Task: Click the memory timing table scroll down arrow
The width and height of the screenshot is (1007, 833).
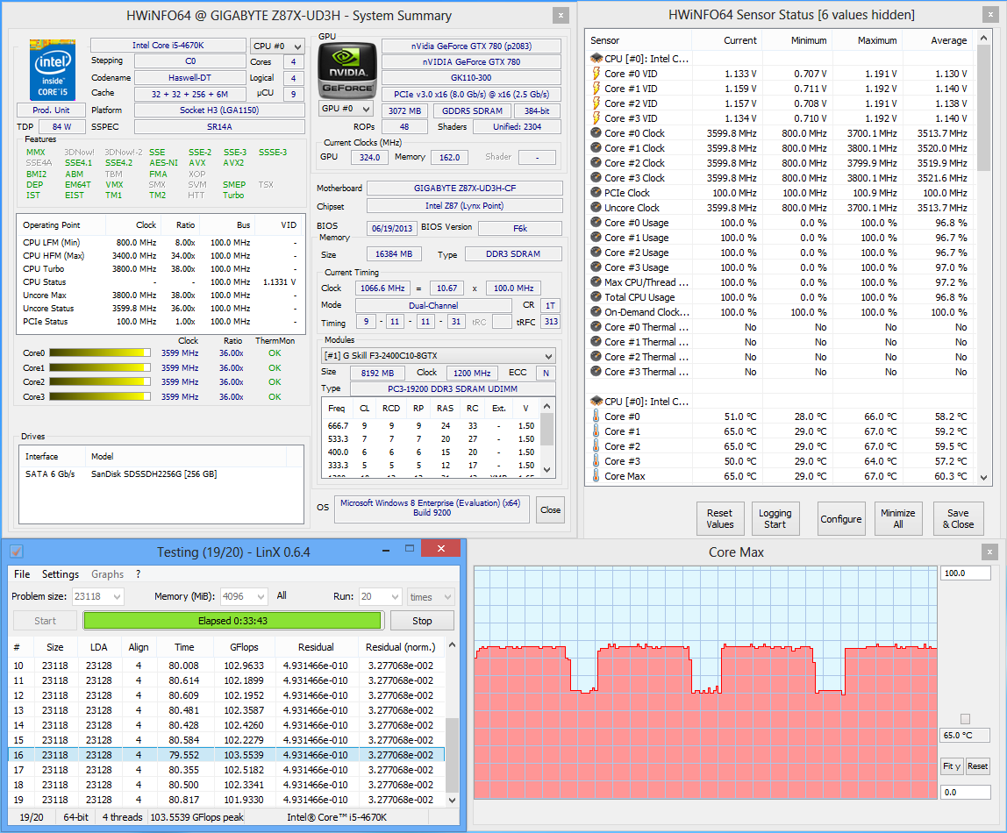Action: pos(547,469)
